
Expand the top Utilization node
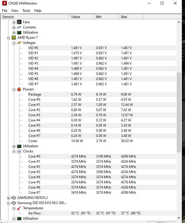point(14,33)
